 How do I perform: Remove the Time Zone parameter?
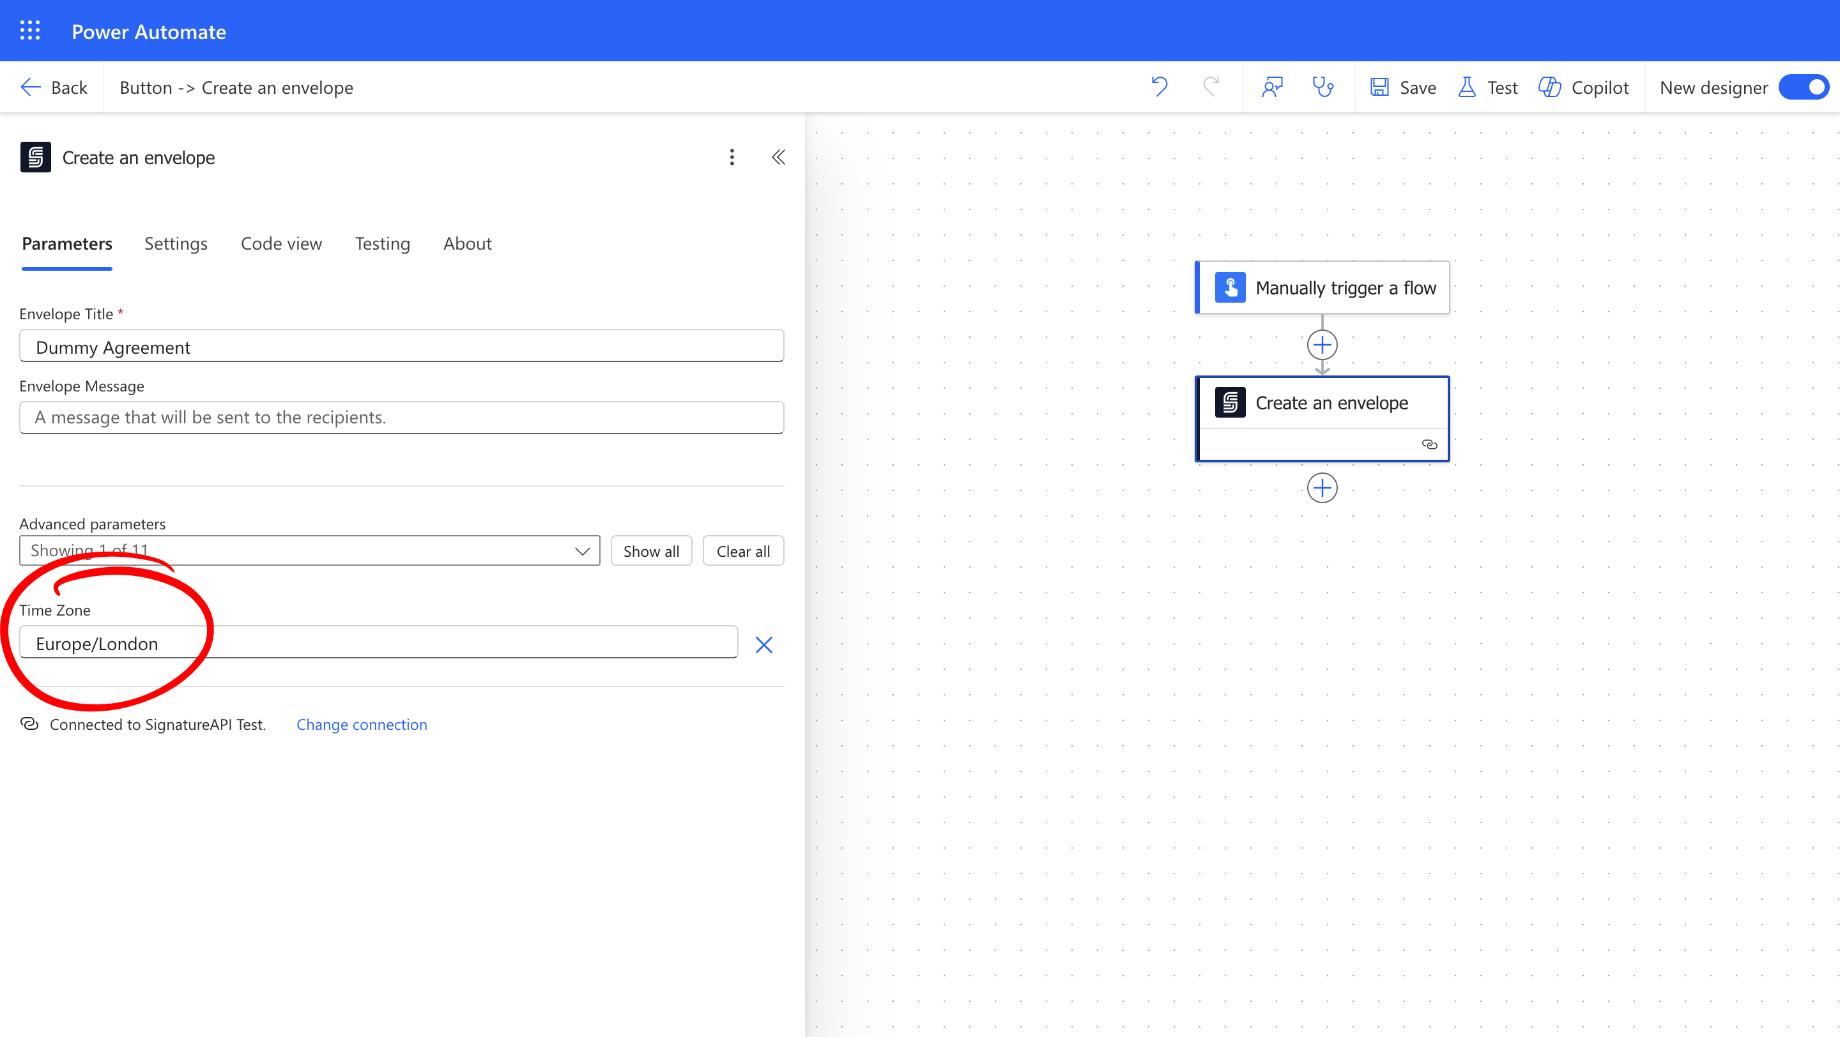pos(763,645)
